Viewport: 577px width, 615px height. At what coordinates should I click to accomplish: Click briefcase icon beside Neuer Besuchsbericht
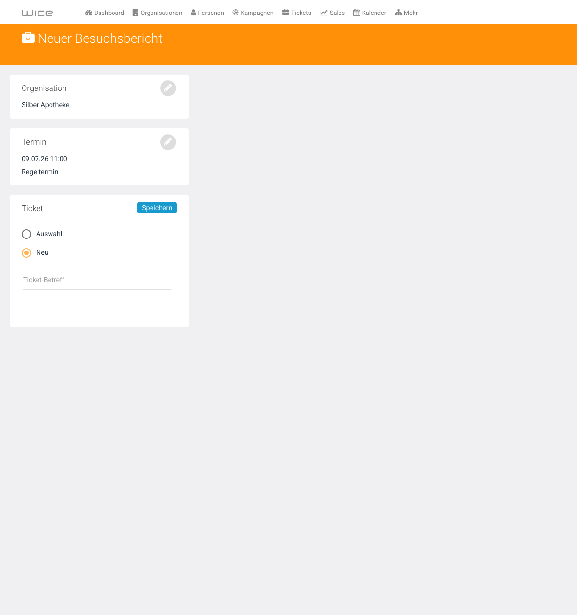(28, 38)
